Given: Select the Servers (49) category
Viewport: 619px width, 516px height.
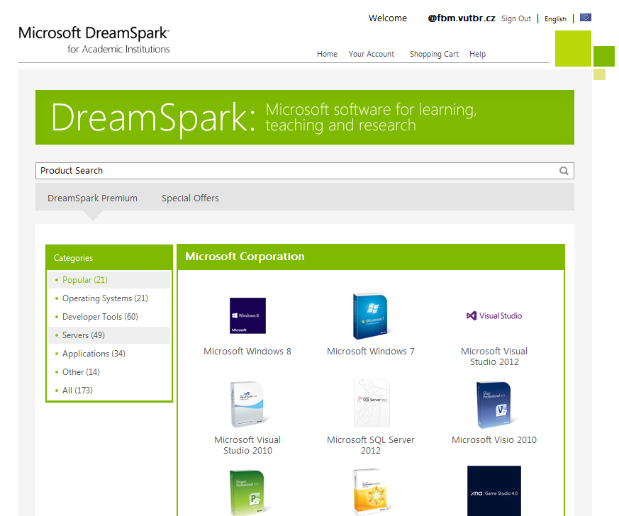Looking at the screenshot, I should [109, 335].
